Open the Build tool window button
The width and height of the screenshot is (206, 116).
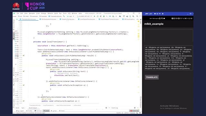click(x=46, y=111)
